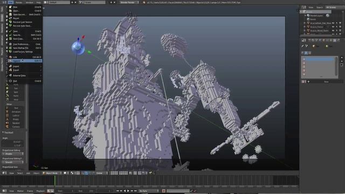Switch to the Relations shelf tab
Image resolution: width=345 pixels, height=194 pixels.
point(2,29)
